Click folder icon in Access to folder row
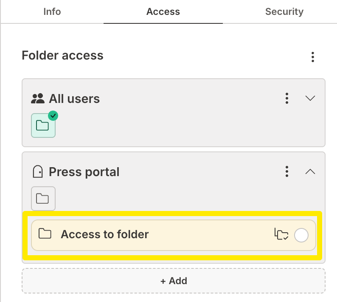Viewport: 337px width, 302px height. click(x=45, y=234)
